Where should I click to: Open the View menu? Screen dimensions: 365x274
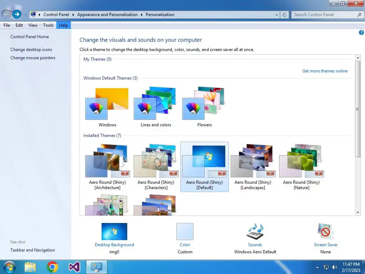pyautogui.click(x=33, y=25)
